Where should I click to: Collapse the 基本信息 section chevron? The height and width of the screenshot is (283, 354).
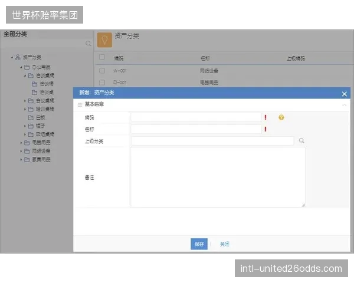344,105
